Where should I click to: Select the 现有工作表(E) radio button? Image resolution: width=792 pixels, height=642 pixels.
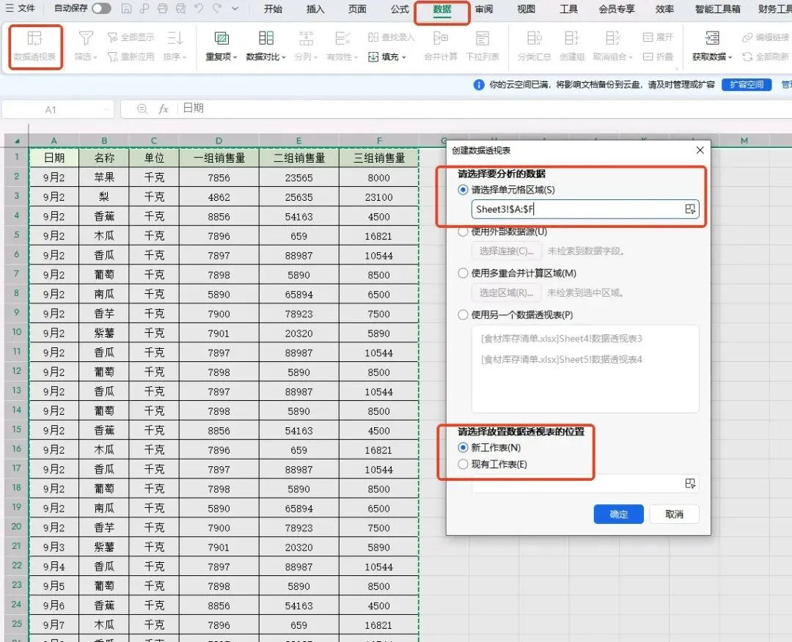[x=463, y=465]
